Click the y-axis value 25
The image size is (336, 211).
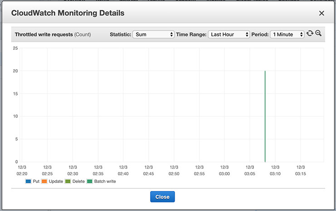click(x=15, y=48)
